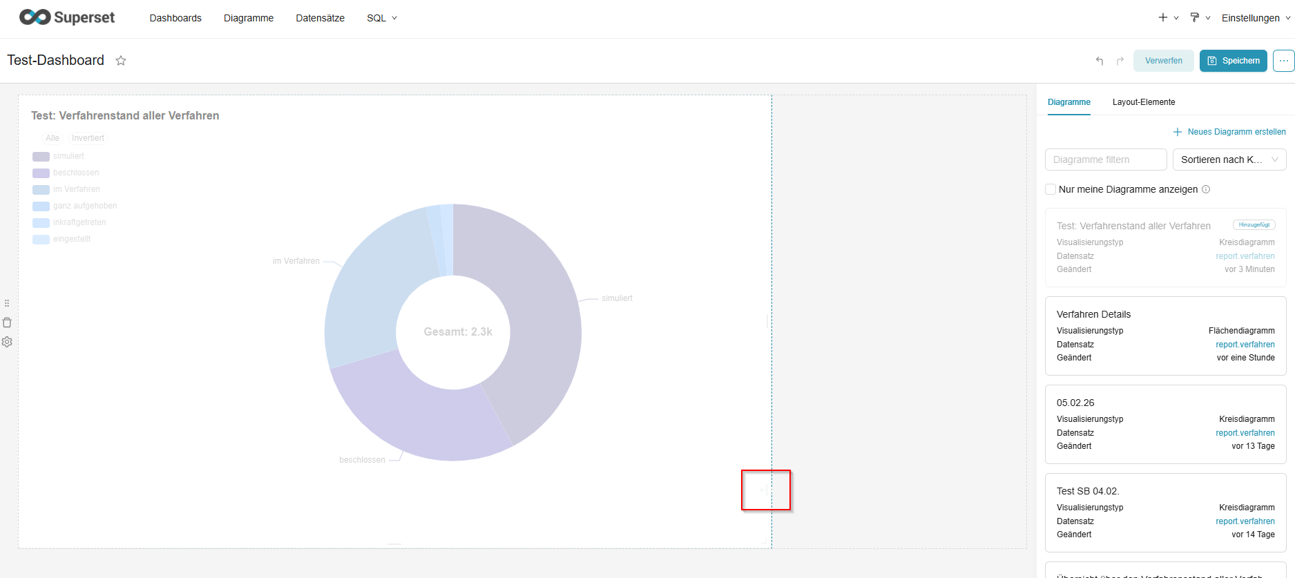1295x578 pixels.
Task: Expand the SQL menu in navbar
Action: 381,18
